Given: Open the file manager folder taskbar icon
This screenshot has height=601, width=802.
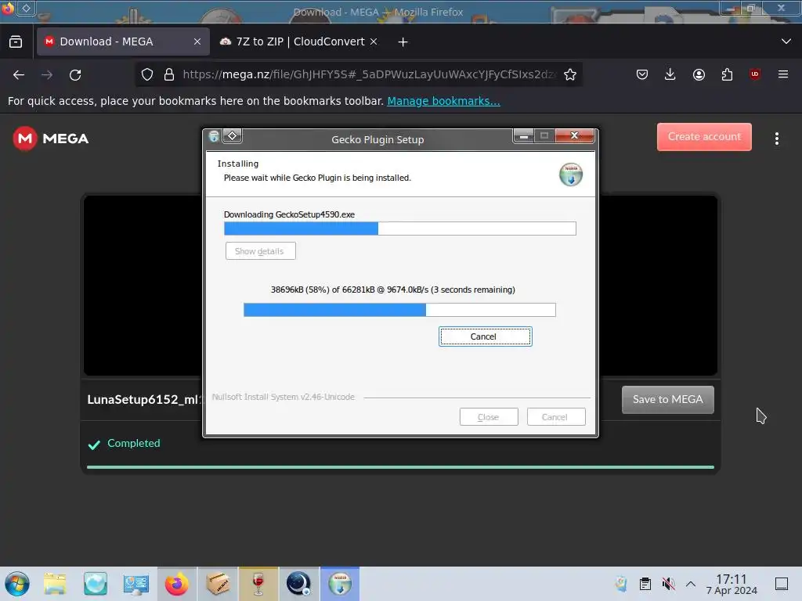Looking at the screenshot, I should [x=55, y=584].
